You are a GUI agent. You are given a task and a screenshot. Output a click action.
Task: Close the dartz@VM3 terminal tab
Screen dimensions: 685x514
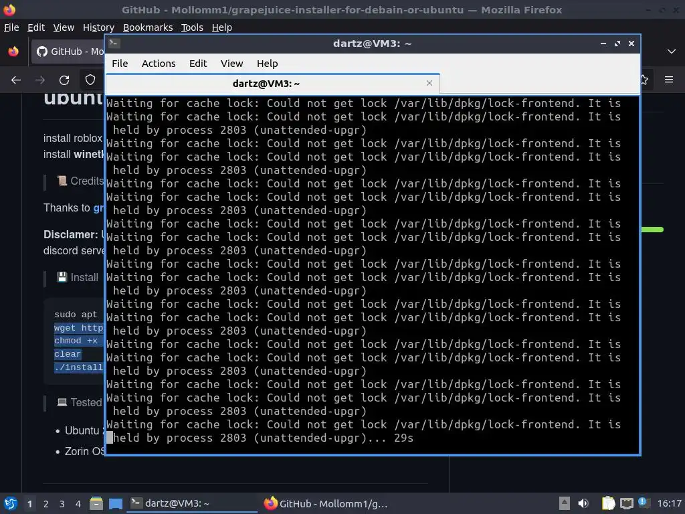(x=429, y=83)
